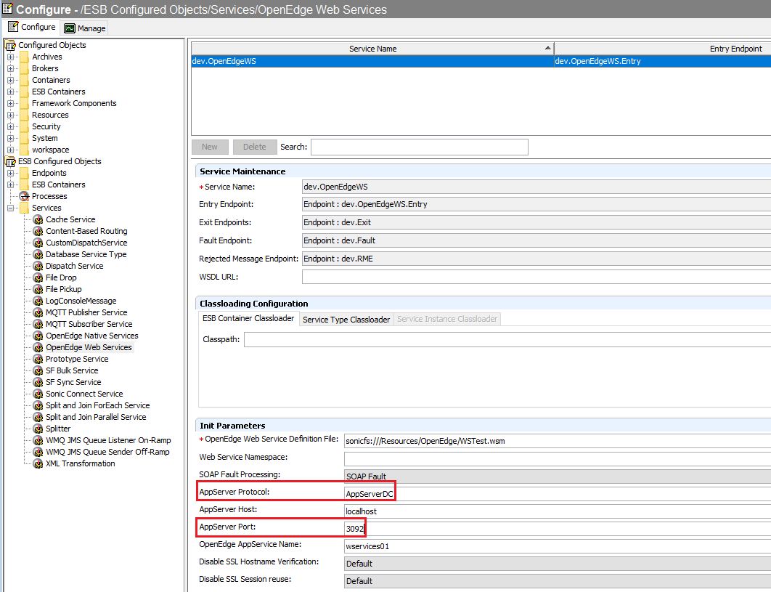Click the ESB Configured Objects root icon
This screenshot has width=771, height=592.
(10, 161)
